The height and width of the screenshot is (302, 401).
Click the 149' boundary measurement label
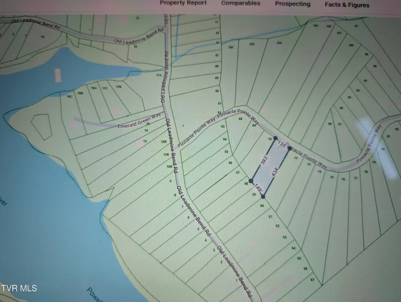pos(257,189)
